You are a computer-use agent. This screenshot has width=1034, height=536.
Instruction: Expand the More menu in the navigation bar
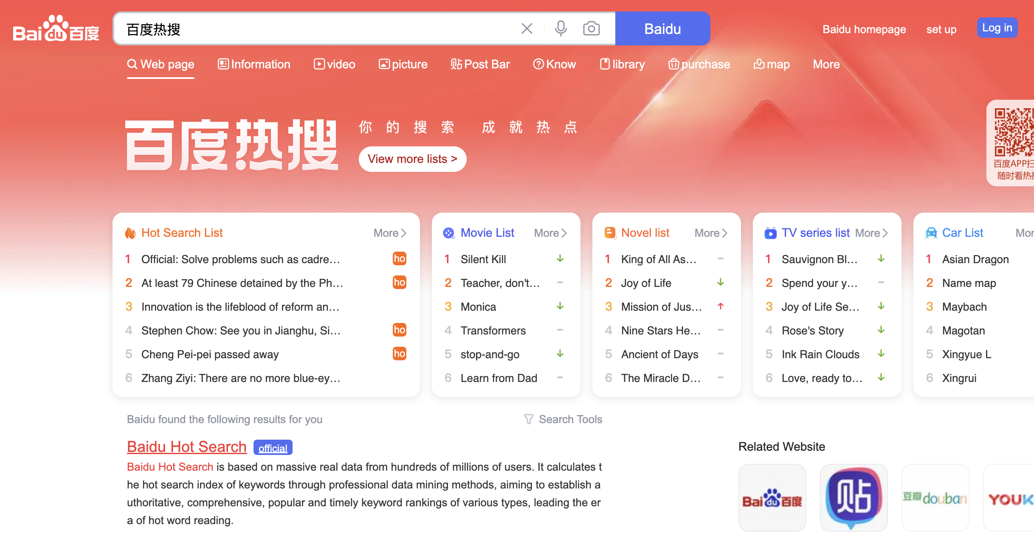pos(826,64)
